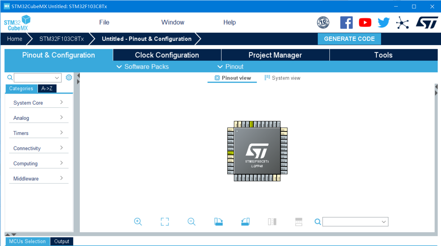Screen dimensions: 441x246
Task: Switch to Pinout view mode
Action: click(232, 78)
